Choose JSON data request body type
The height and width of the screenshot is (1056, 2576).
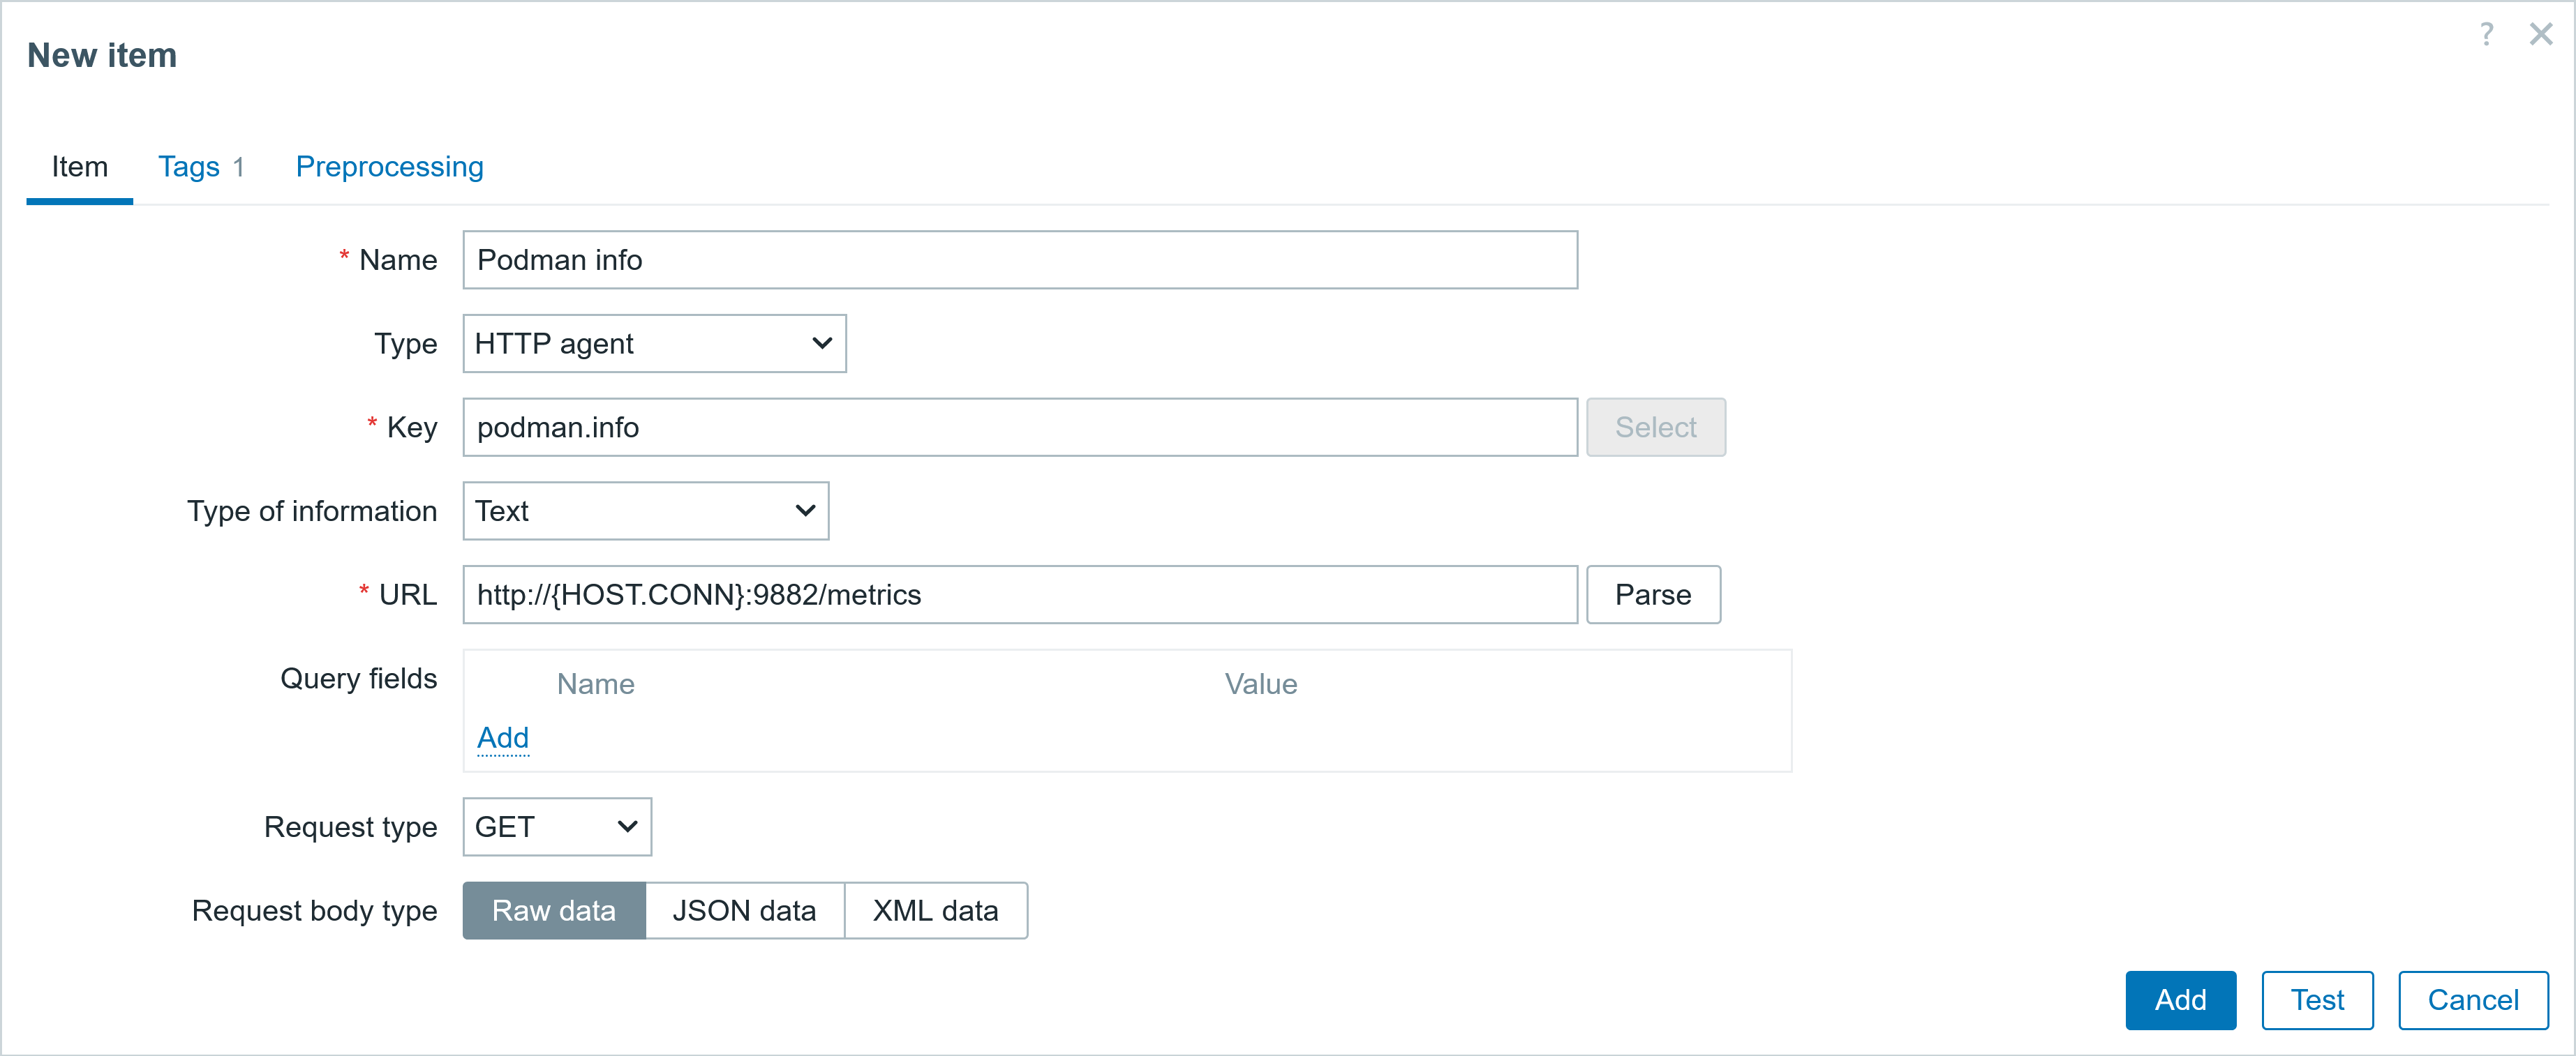click(x=745, y=911)
